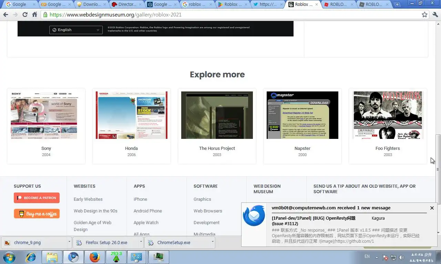This screenshot has height=264, width=441.
Task: Open The Horus Project thumbnail
Action: tap(217, 115)
